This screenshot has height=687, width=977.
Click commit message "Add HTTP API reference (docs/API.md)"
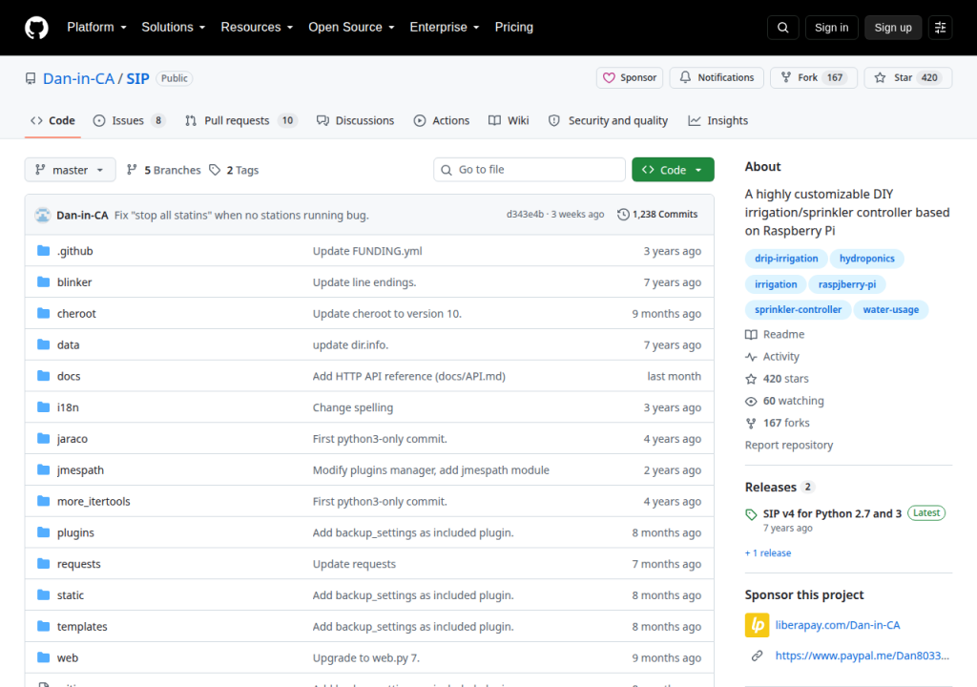[x=408, y=376]
